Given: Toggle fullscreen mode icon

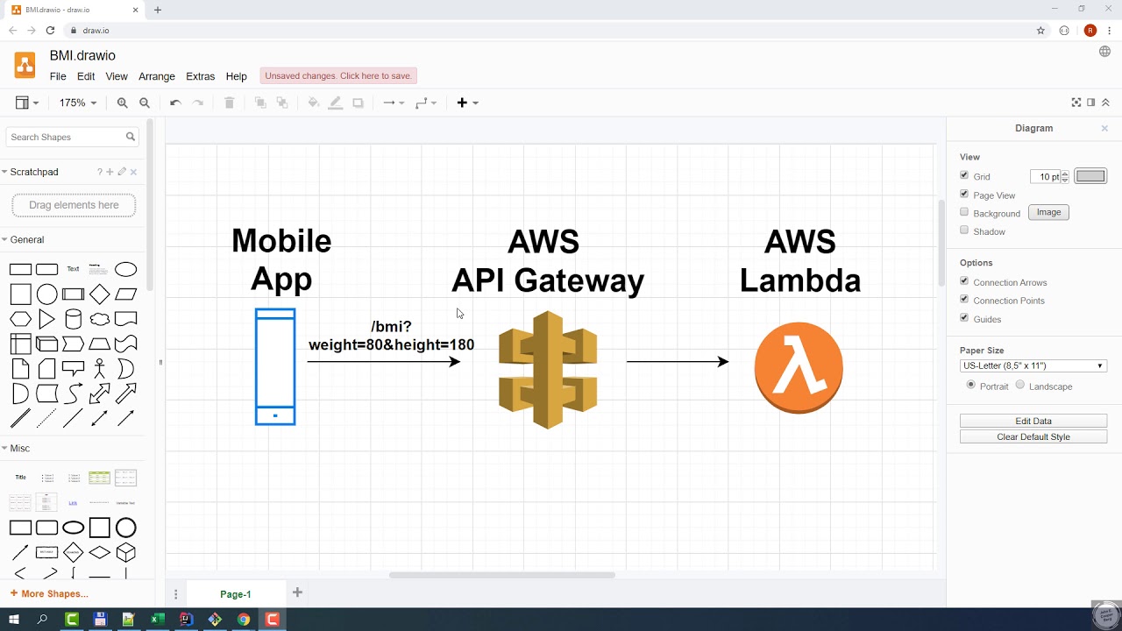Looking at the screenshot, I should 1076,103.
